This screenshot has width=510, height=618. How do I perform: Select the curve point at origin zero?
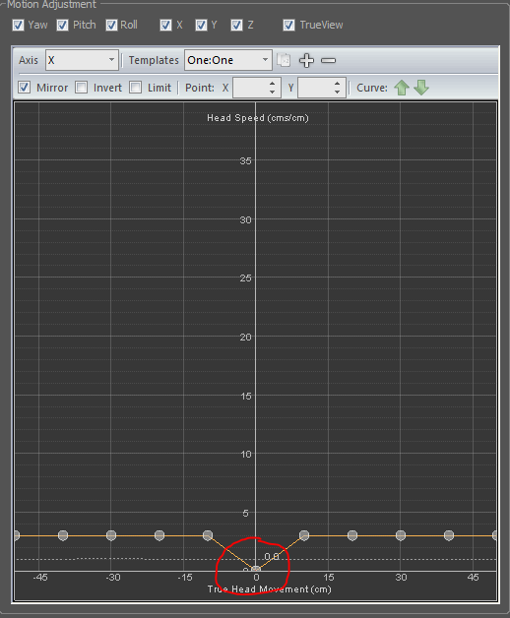256,569
